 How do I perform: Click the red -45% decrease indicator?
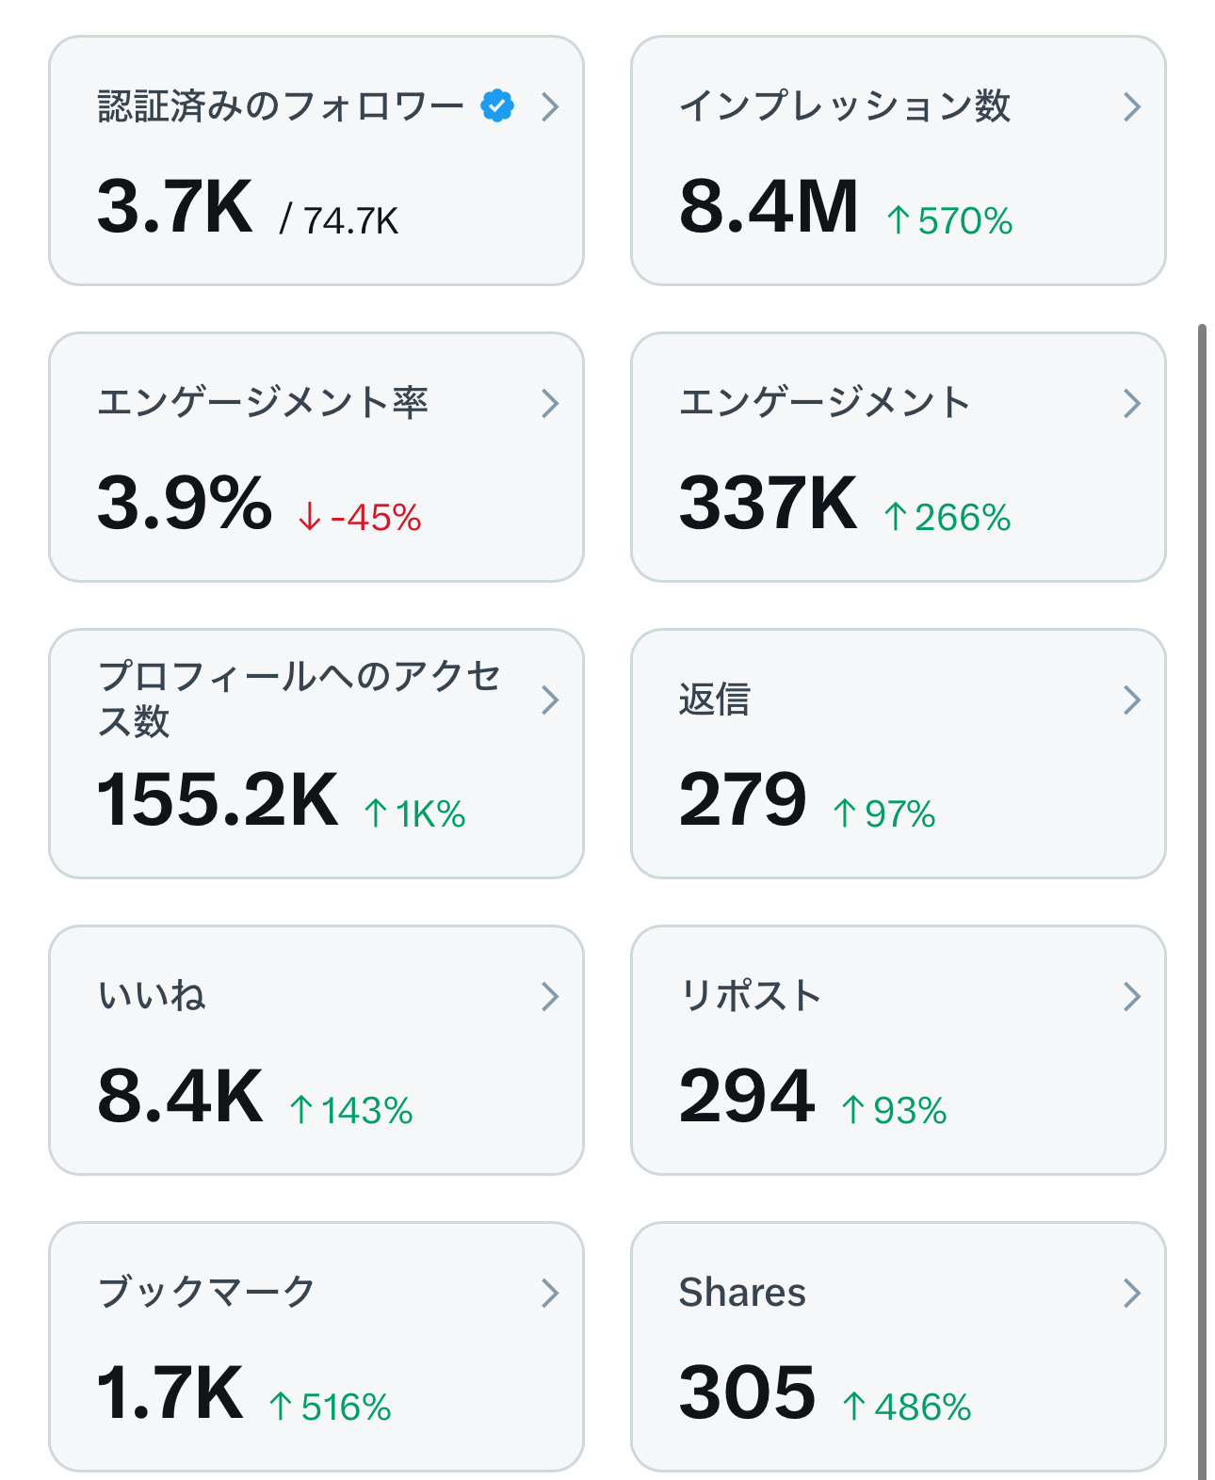[x=361, y=518]
